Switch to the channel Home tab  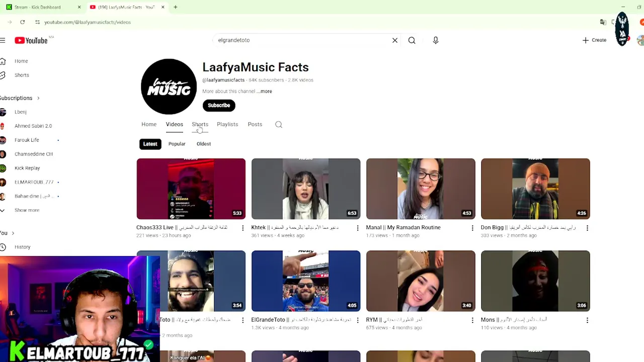(149, 124)
